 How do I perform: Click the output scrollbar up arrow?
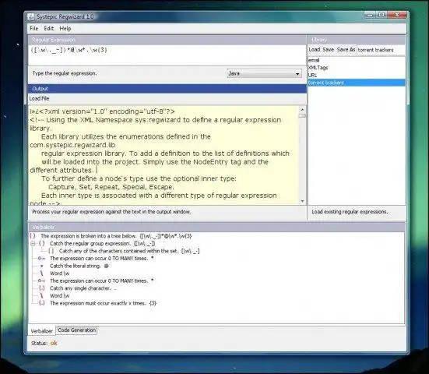coord(302,110)
